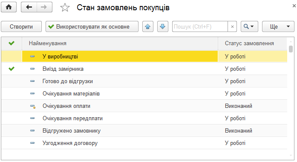The width and height of the screenshot is (297, 162).
Task: Go to the home page icon
Action: point(9,7)
